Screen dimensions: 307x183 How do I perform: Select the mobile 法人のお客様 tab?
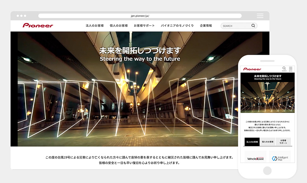(252, 142)
